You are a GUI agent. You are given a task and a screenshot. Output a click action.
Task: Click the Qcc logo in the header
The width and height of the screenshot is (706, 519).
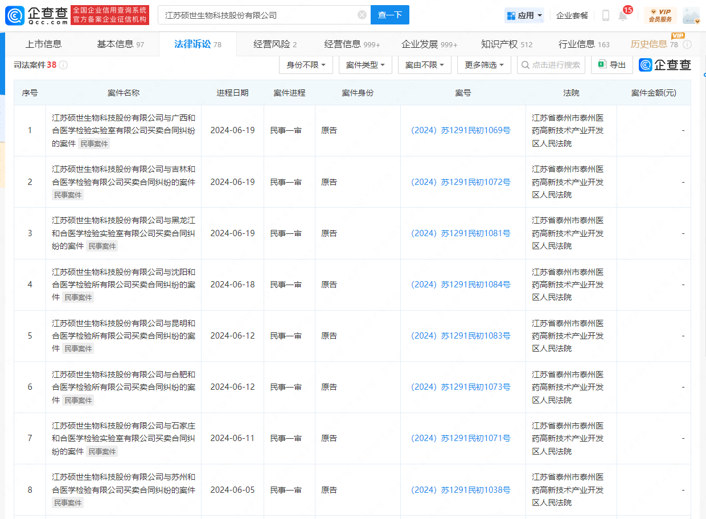(36, 15)
